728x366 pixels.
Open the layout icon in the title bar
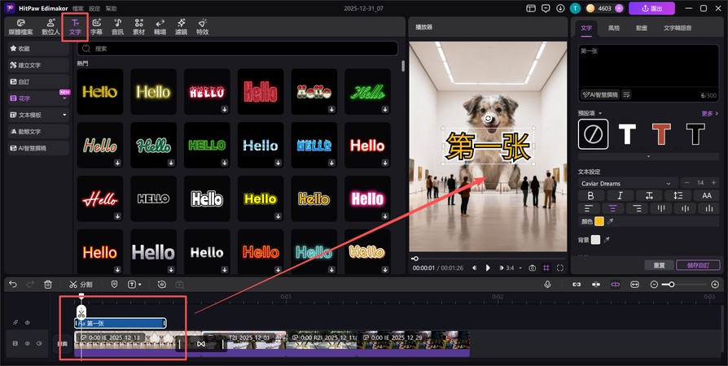click(531, 8)
